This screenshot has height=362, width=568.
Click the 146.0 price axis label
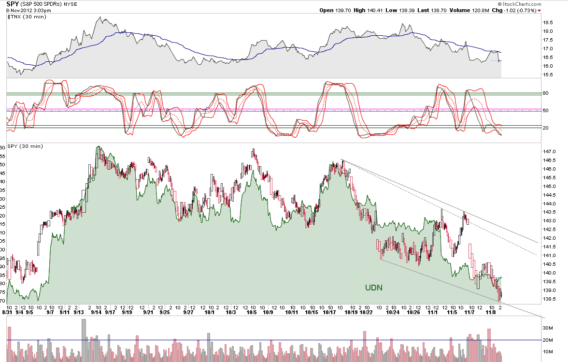[x=549, y=169]
